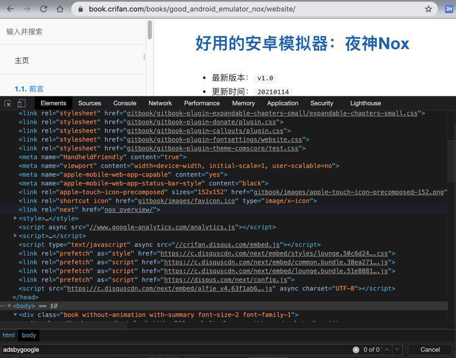Click the 0 of 0 results count
Screen dimensions: 456x358
tap(371, 350)
